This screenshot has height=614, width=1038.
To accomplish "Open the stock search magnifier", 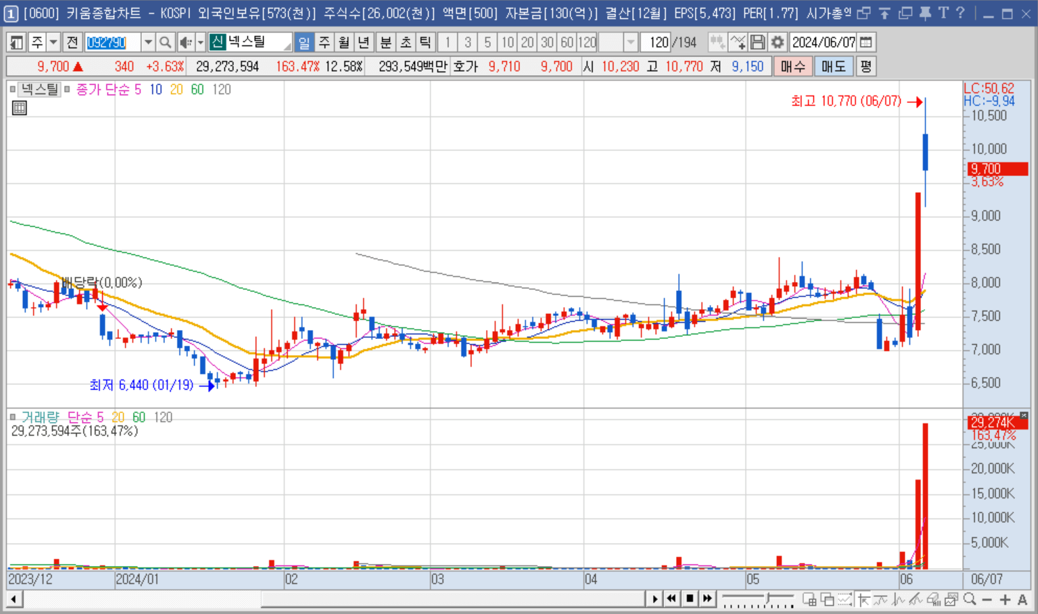I will click(x=165, y=42).
